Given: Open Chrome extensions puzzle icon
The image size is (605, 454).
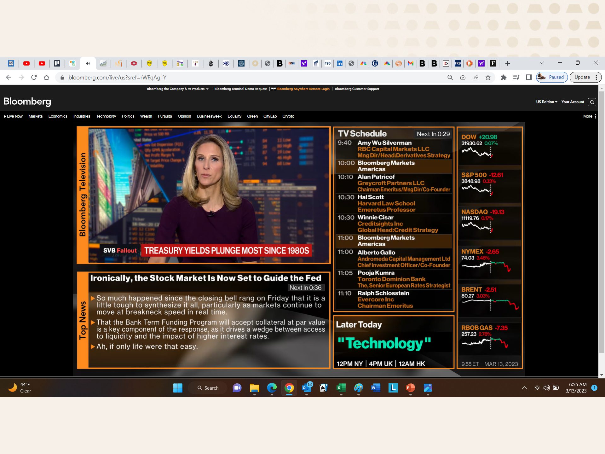Looking at the screenshot, I should click(504, 77).
